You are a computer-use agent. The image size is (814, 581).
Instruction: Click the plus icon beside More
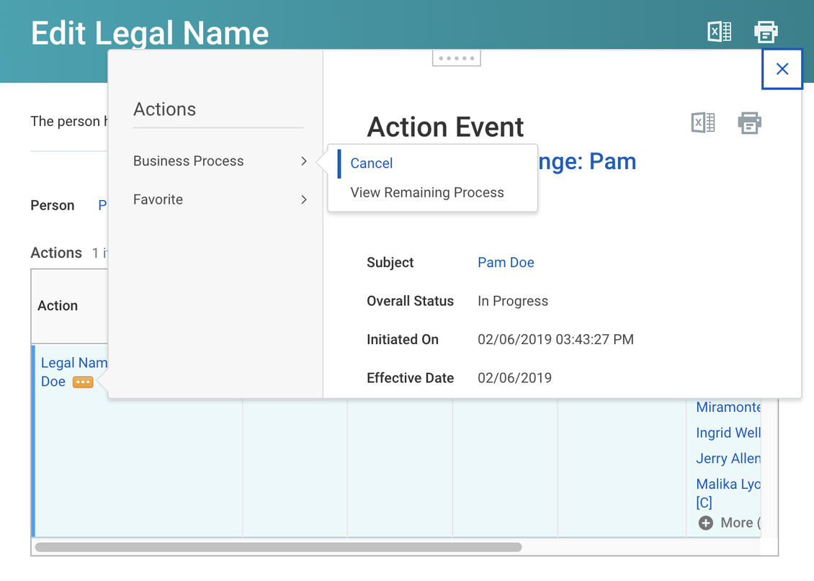coord(705,523)
